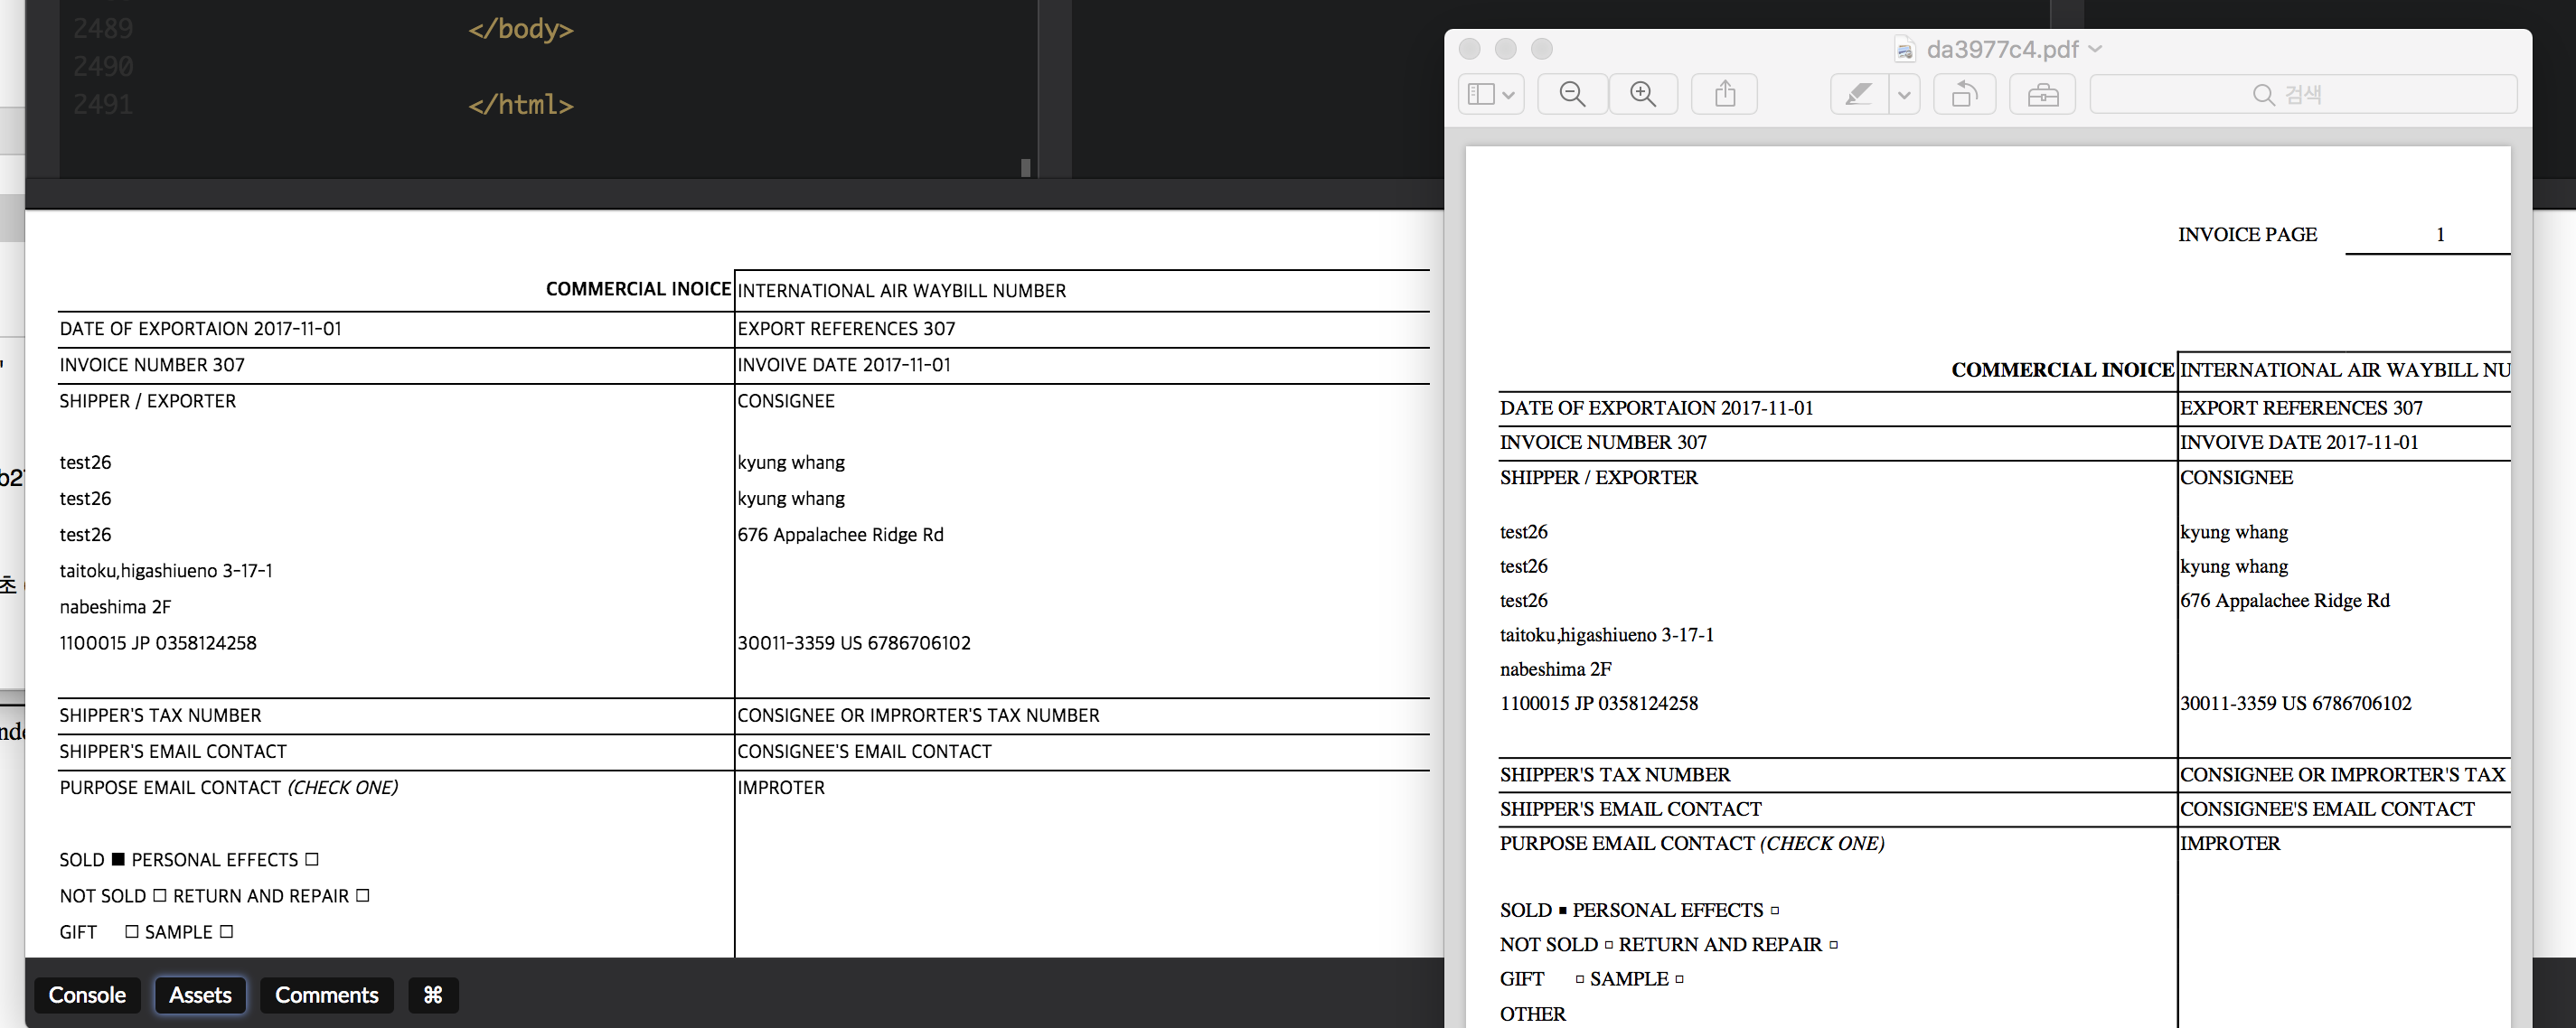This screenshot has width=2576, height=1028.
Task: Rotate the PDF page
Action: click(1963, 93)
